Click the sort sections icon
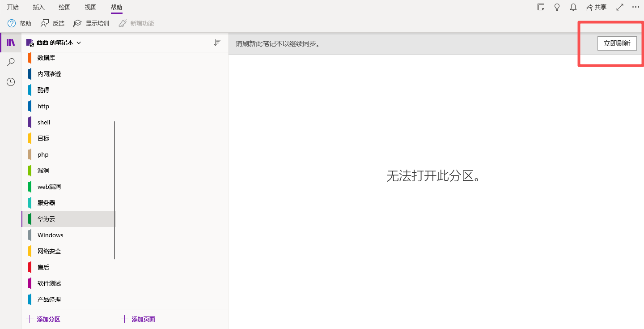The height and width of the screenshot is (329, 644). [x=217, y=43]
